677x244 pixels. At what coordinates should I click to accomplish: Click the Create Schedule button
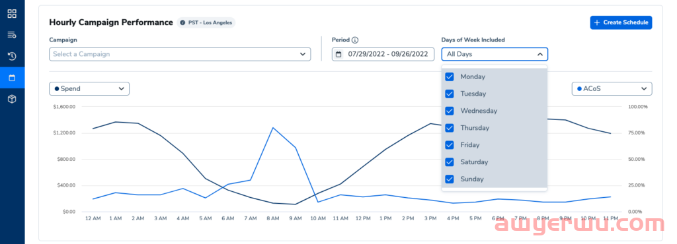[621, 22]
